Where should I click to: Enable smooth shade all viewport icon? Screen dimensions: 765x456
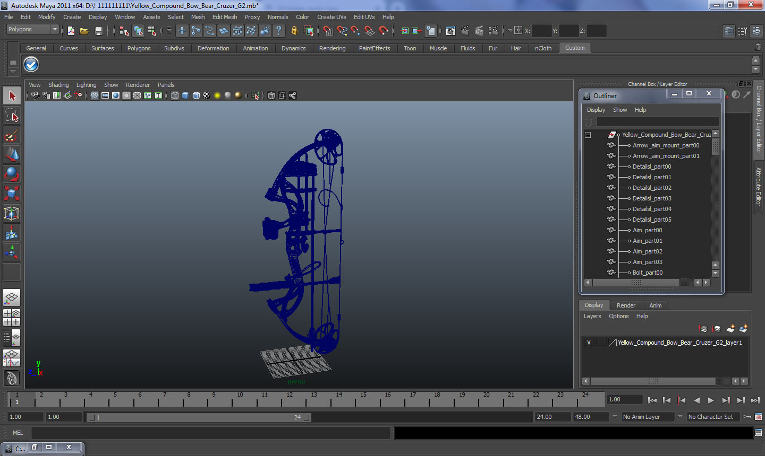coord(185,95)
